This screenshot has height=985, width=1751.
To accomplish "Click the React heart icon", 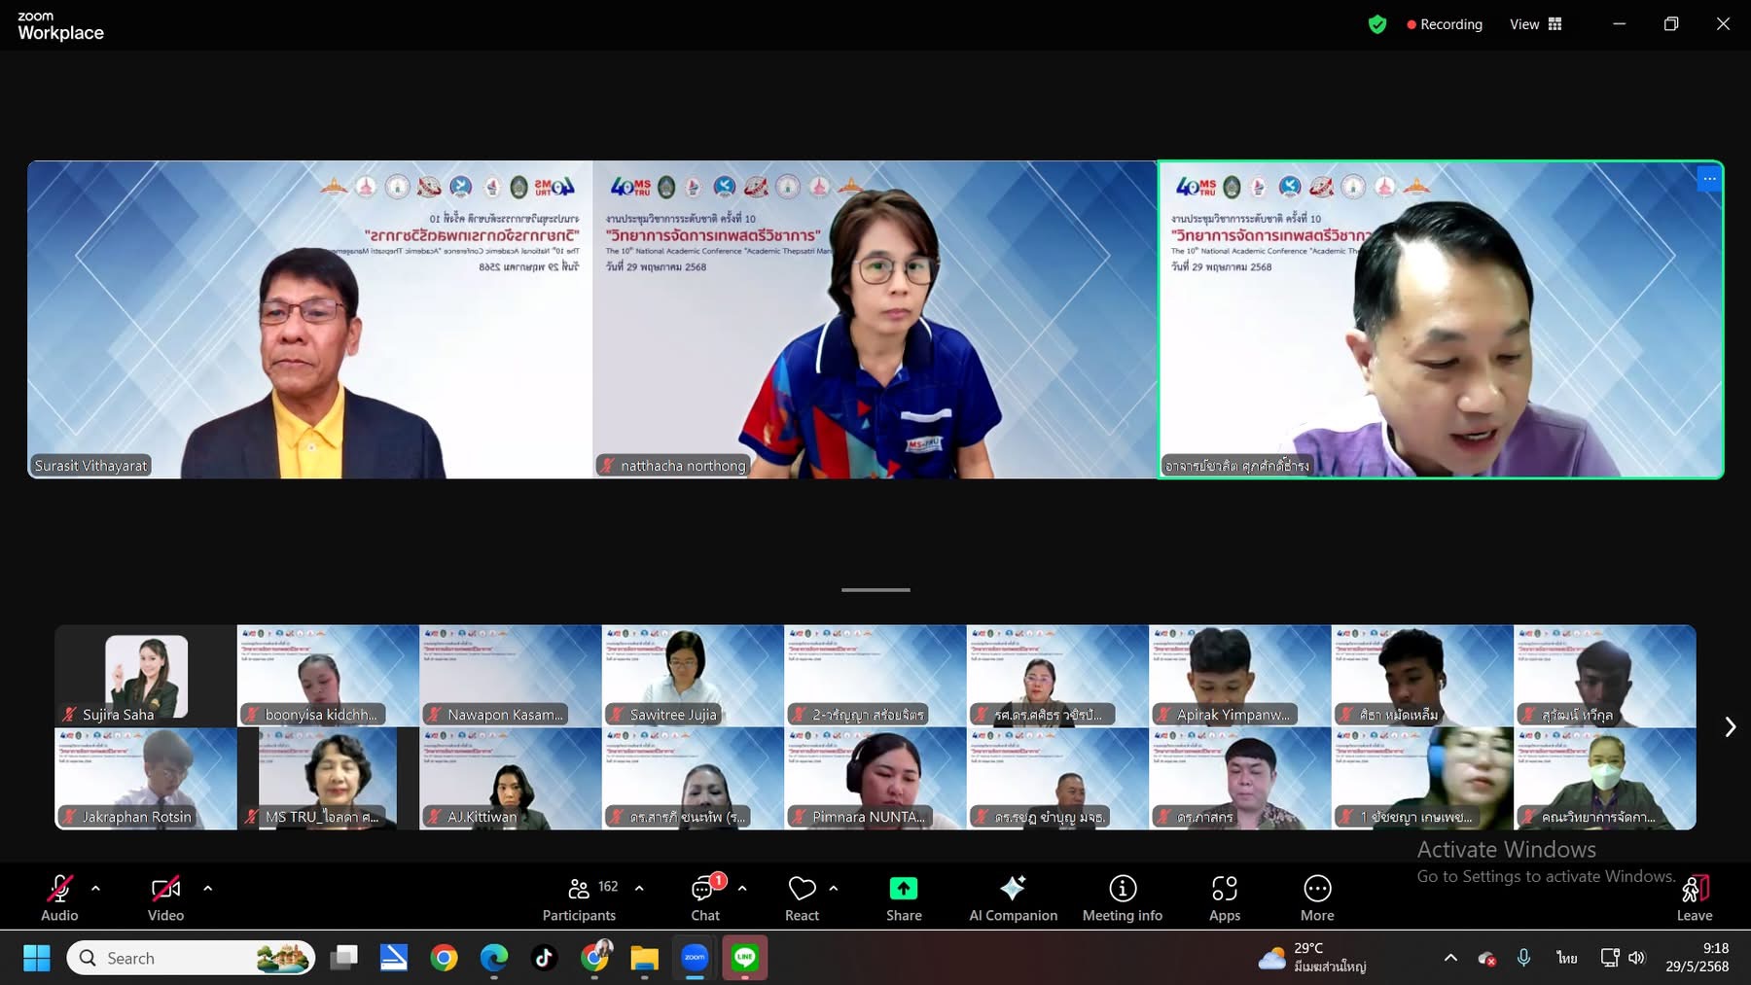I will (x=802, y=889).
